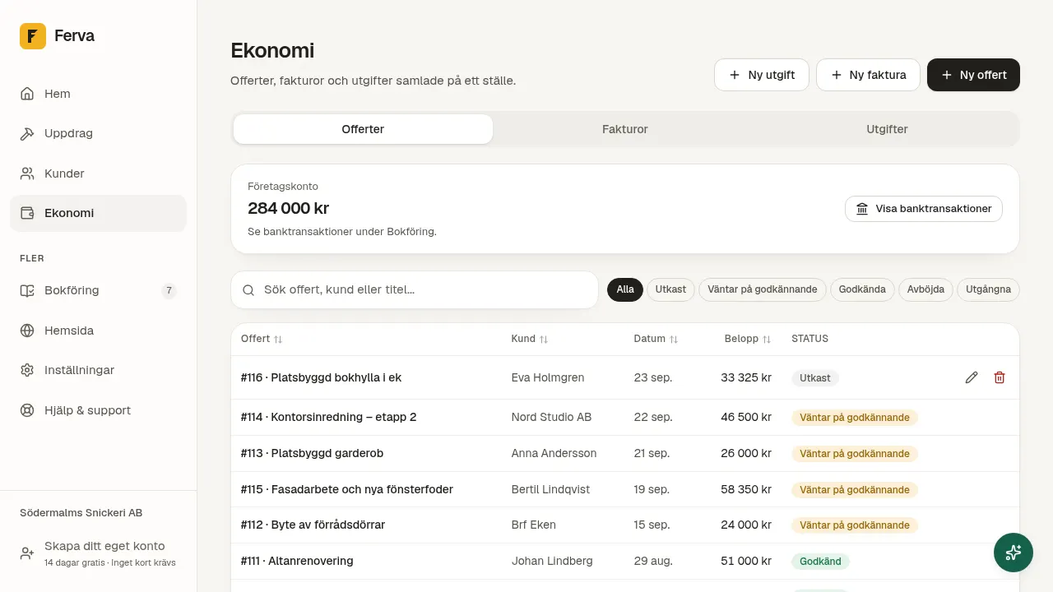The width and height of the screenshot is (1053, 592).
Task: Sort the table by Datum column
Action: tap(656, 339)
